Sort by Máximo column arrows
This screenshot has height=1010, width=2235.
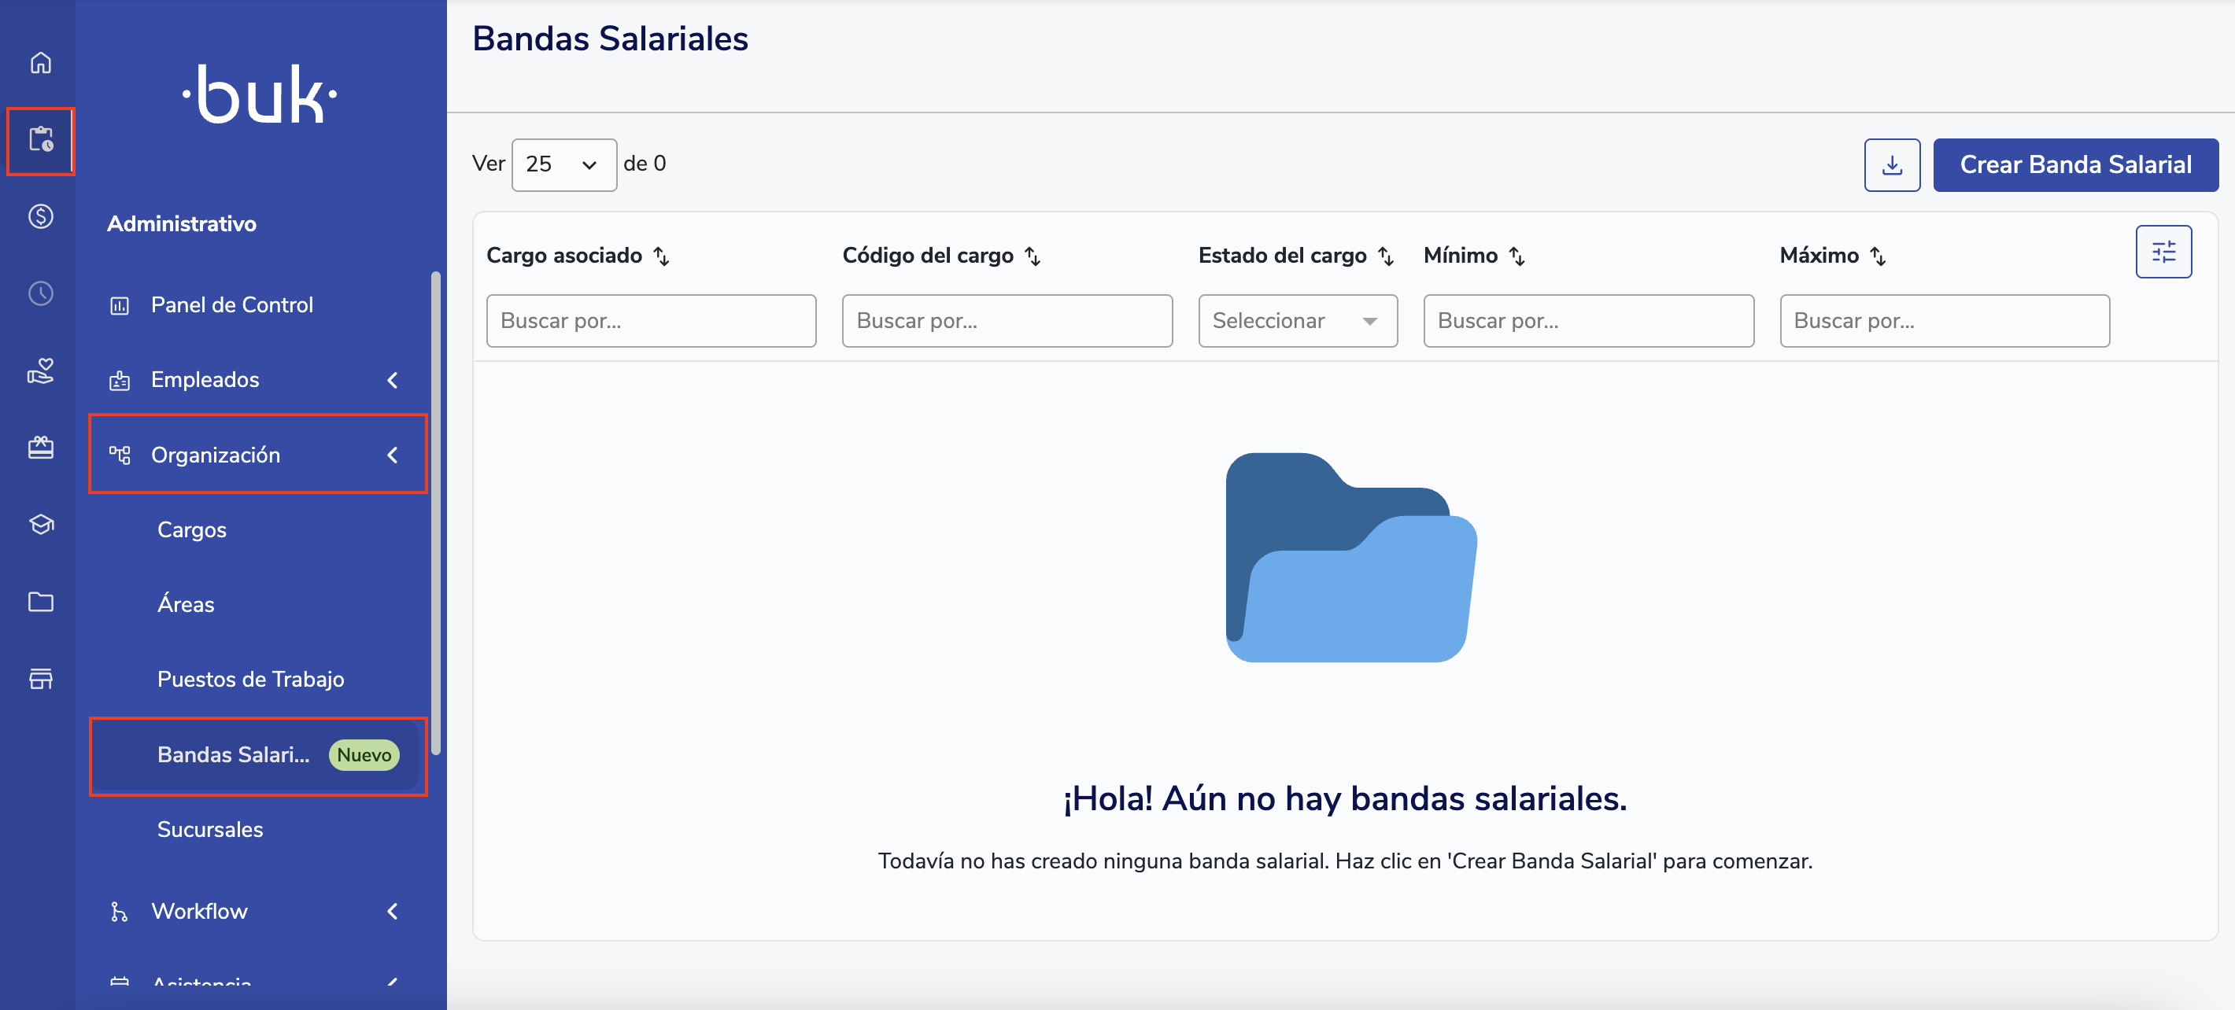[1879, 256]
